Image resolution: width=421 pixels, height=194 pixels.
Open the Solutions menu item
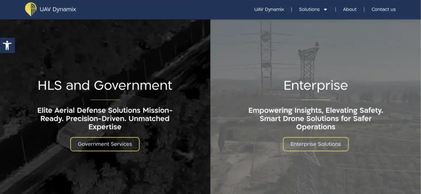309,9
